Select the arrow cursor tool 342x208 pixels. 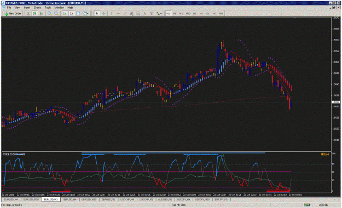click(x=97, y=14)
